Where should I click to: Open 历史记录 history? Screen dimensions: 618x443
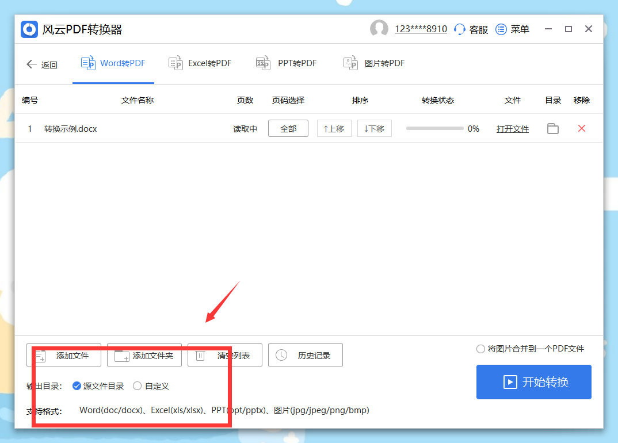306,355
